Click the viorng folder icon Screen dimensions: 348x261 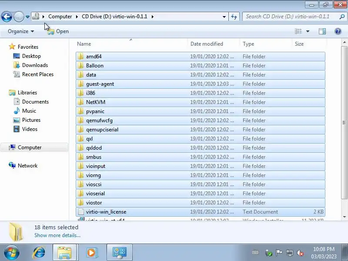pos(81,175)
